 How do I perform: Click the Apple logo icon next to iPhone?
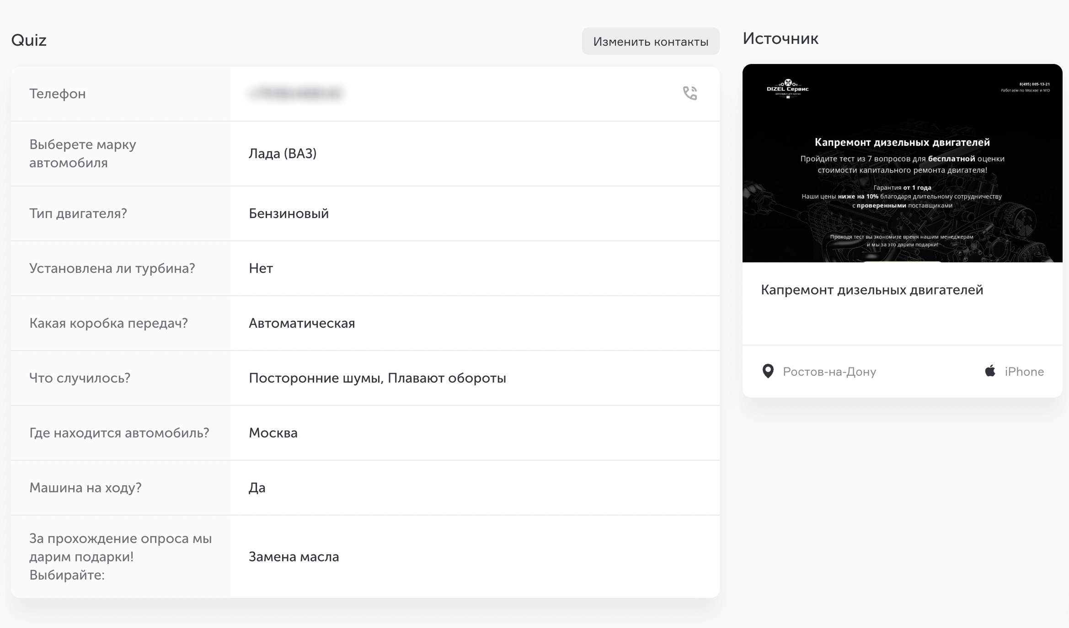tap(990, 371)
